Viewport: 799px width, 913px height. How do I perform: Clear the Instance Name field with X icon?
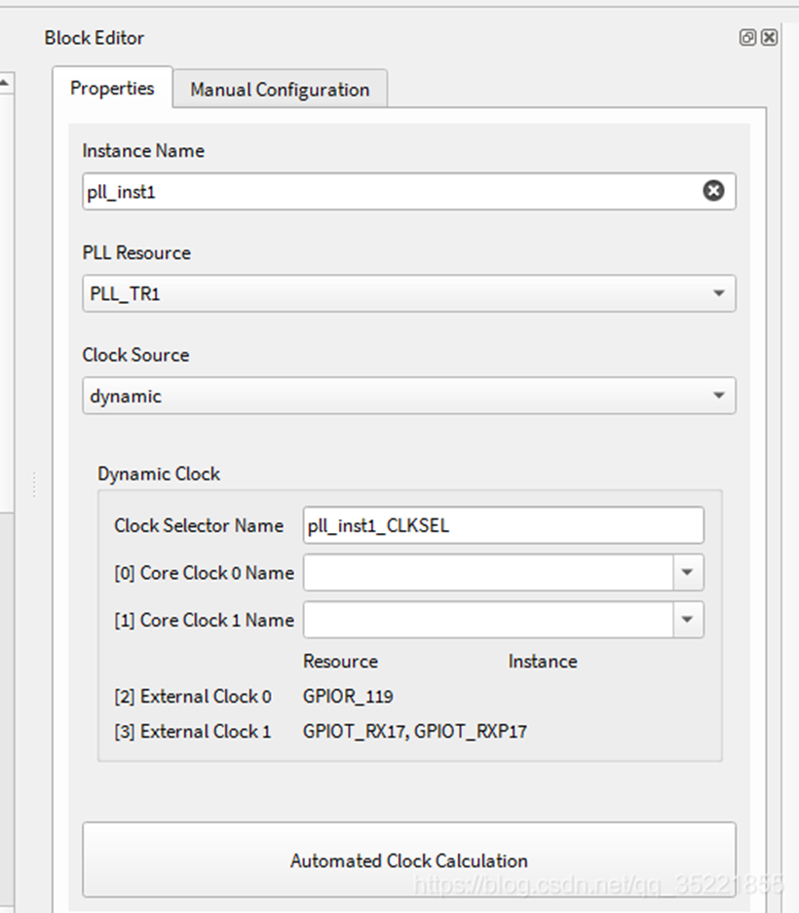pyautogui.click(x=713, y=190)
